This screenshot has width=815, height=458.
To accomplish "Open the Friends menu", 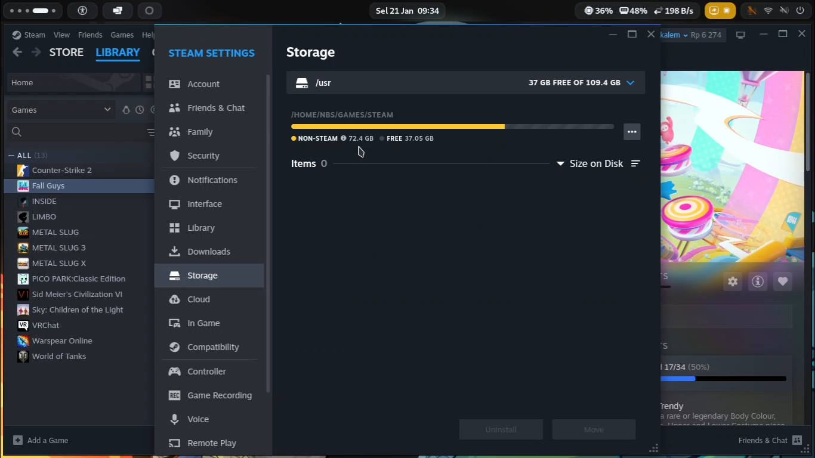I will 90,35.
